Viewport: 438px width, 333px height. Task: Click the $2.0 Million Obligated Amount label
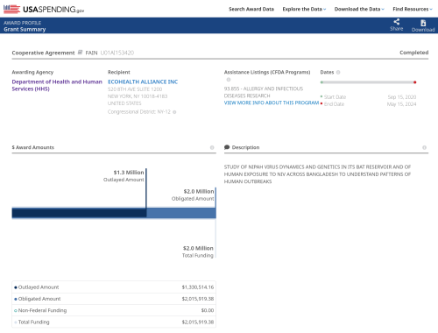[x=193, y=195]
